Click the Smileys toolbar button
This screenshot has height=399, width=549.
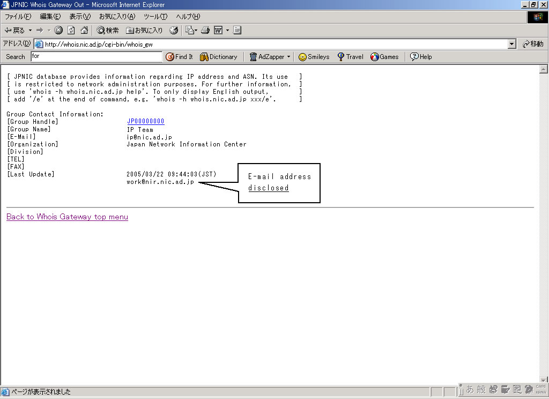point(314,57)
